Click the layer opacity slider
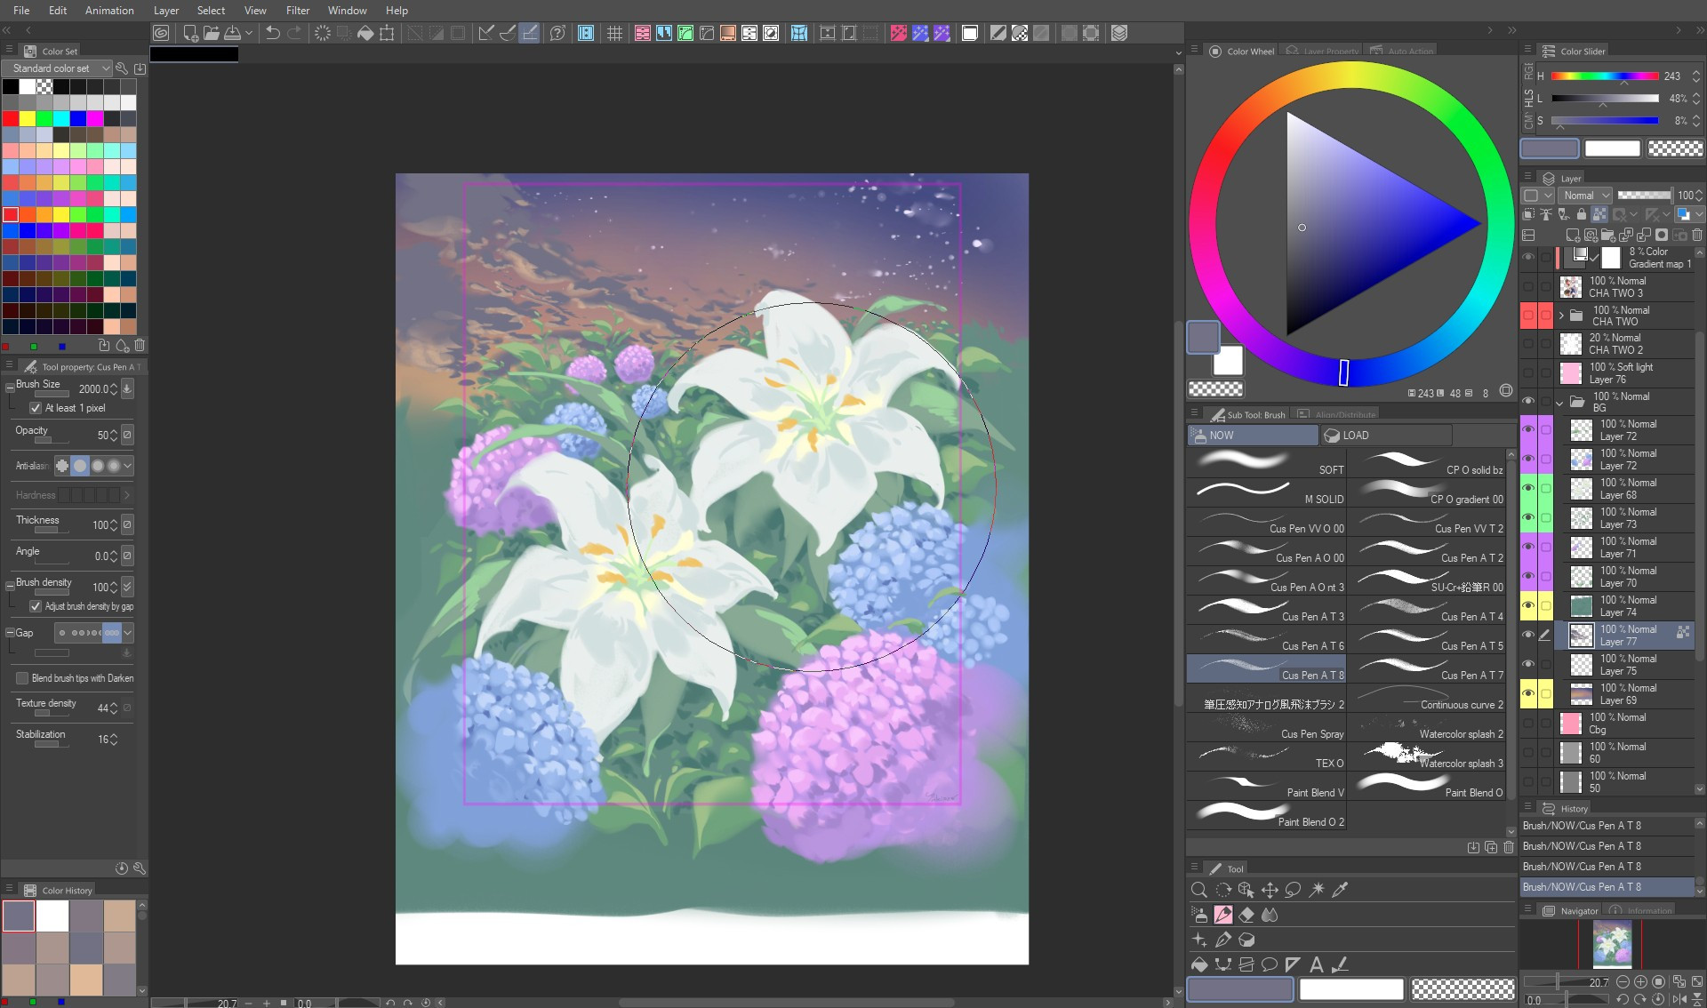The image size is (1707, 1008). pyautogui.click(x=1644, y=196)
